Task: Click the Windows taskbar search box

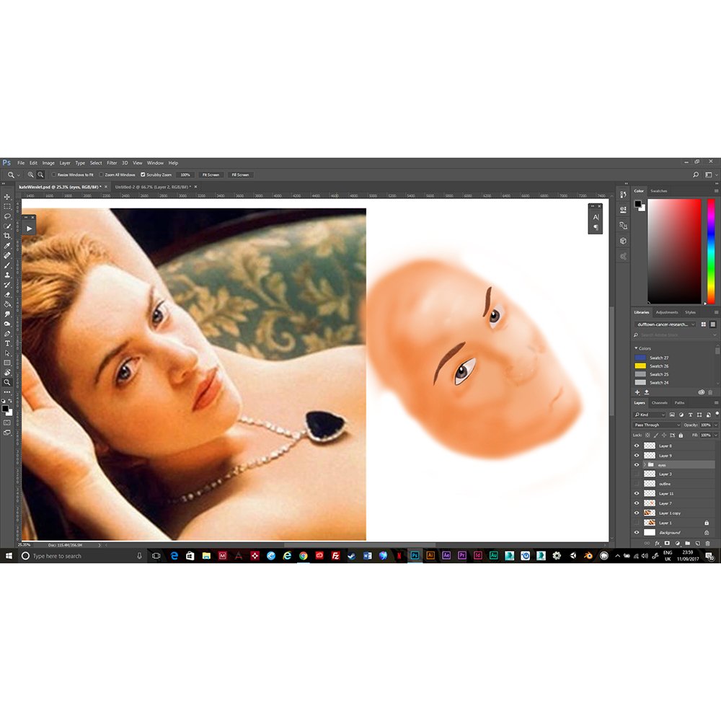Action: click(x=83, y=556)
